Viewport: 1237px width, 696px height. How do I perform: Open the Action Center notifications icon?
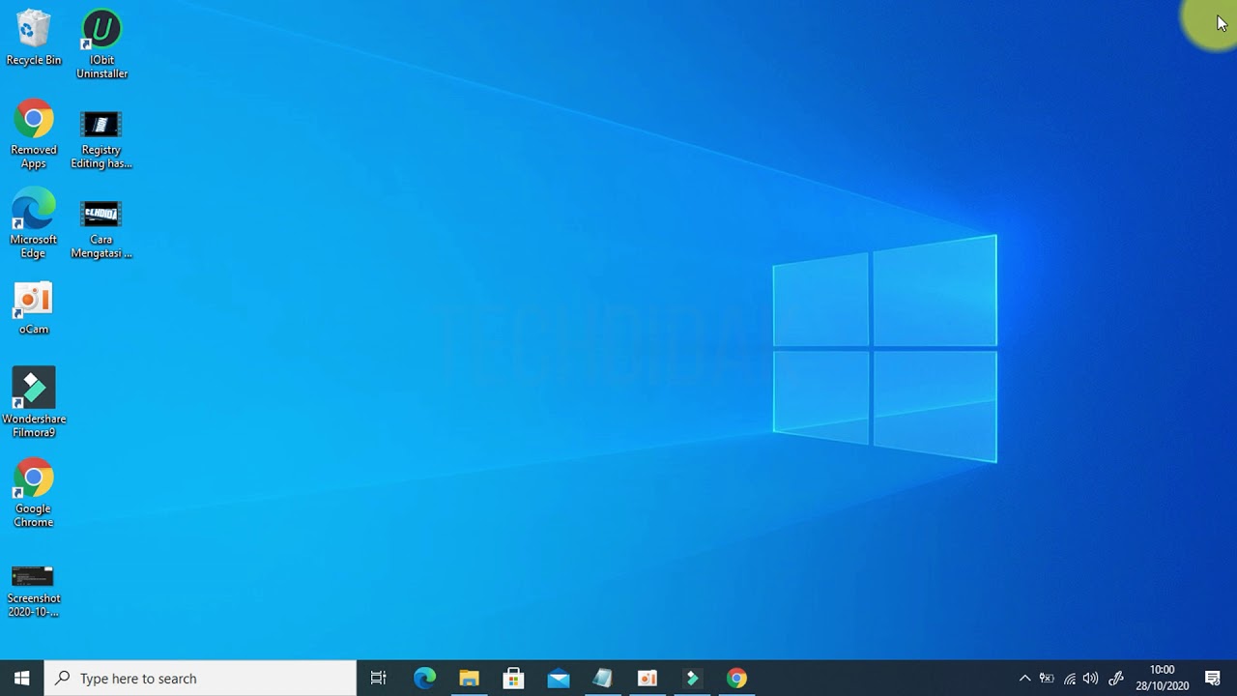[1213, 679]
